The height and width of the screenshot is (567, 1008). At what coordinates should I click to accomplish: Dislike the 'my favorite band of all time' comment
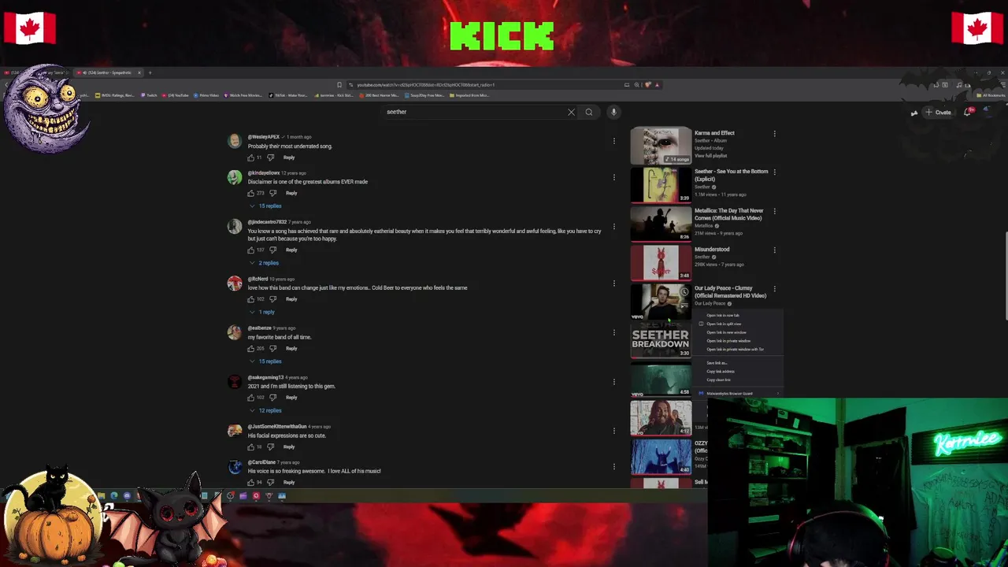click(x=273, y=348)
